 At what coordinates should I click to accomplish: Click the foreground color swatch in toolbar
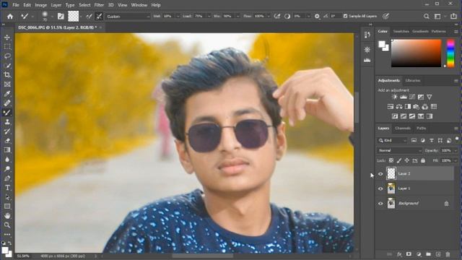[x=4, y=251]
